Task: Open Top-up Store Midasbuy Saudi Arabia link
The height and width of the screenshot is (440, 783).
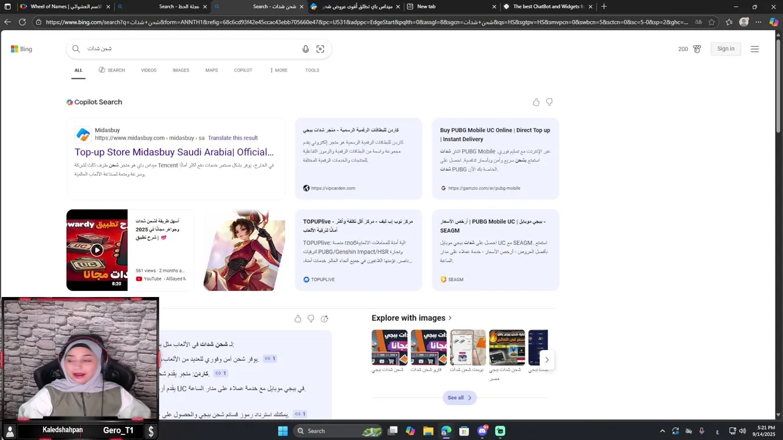Action: 174,152
